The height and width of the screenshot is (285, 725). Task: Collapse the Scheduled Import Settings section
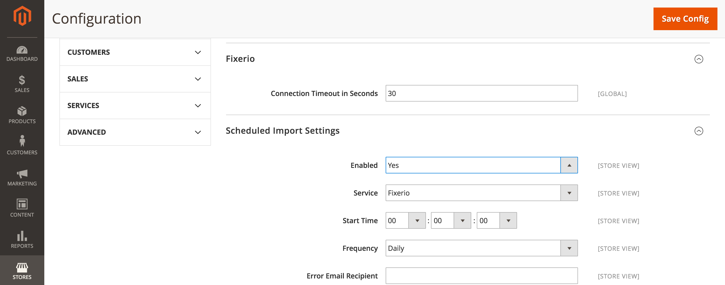[x=698, y=131]
